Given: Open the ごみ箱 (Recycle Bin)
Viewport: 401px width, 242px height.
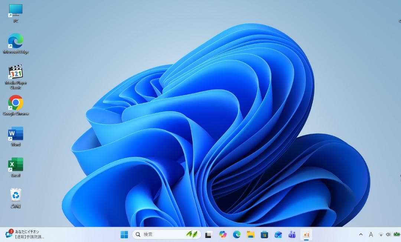Looking at the screenshot, I should [x=15, y=195].
